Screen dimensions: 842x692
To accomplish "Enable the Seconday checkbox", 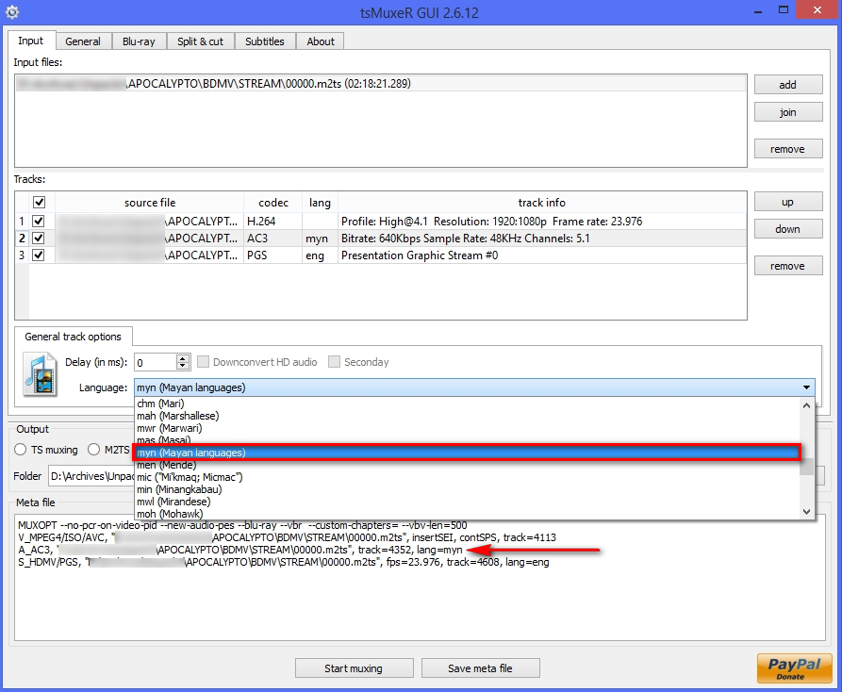I will click(x=334, y=362).
